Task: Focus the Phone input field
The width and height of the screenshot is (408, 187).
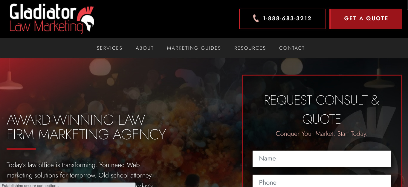Action: click(322, 181)
